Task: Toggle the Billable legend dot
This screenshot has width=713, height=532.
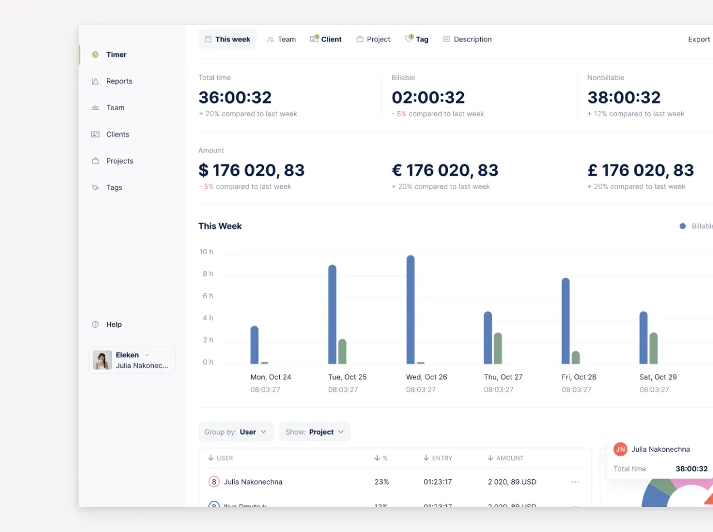Action: 683,226
